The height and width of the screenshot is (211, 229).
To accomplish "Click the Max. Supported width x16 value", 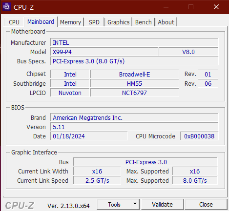I will pos(195,171).
